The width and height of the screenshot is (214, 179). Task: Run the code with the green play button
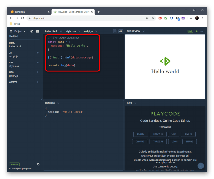(197, 31)
